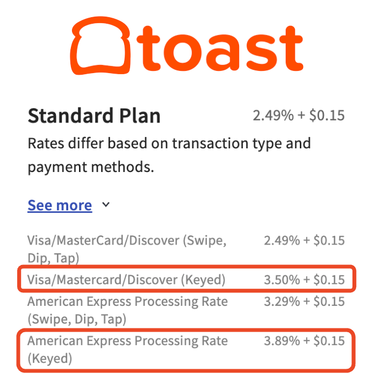This screenshot has height=387, width=375.
Task: Collapse the chevron next to See more
Action: [x=106, y=205]
